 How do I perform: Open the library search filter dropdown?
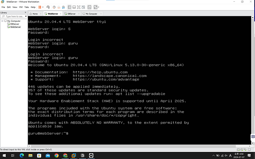tap(26, 16)
